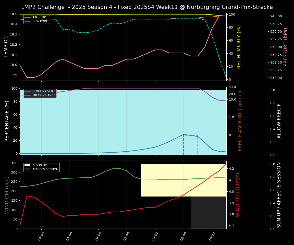Click the IS SUN UP legend swatch
The width and height of the screenshot is (294, 245).
(27, 165)
